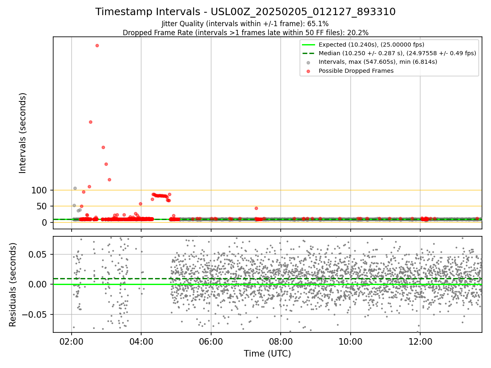Click the 'Intervals (seconds)' y-axis label
The width and height of the screenshot is (491, 368).
23,133
